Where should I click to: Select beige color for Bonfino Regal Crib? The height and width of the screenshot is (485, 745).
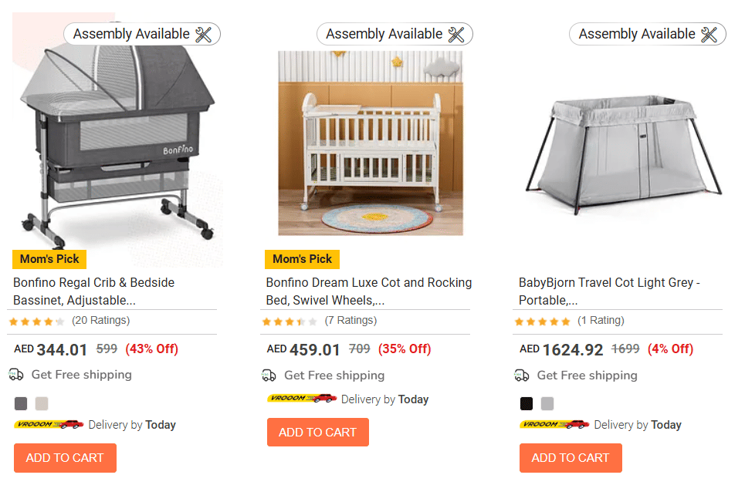[x=42, y=403]
